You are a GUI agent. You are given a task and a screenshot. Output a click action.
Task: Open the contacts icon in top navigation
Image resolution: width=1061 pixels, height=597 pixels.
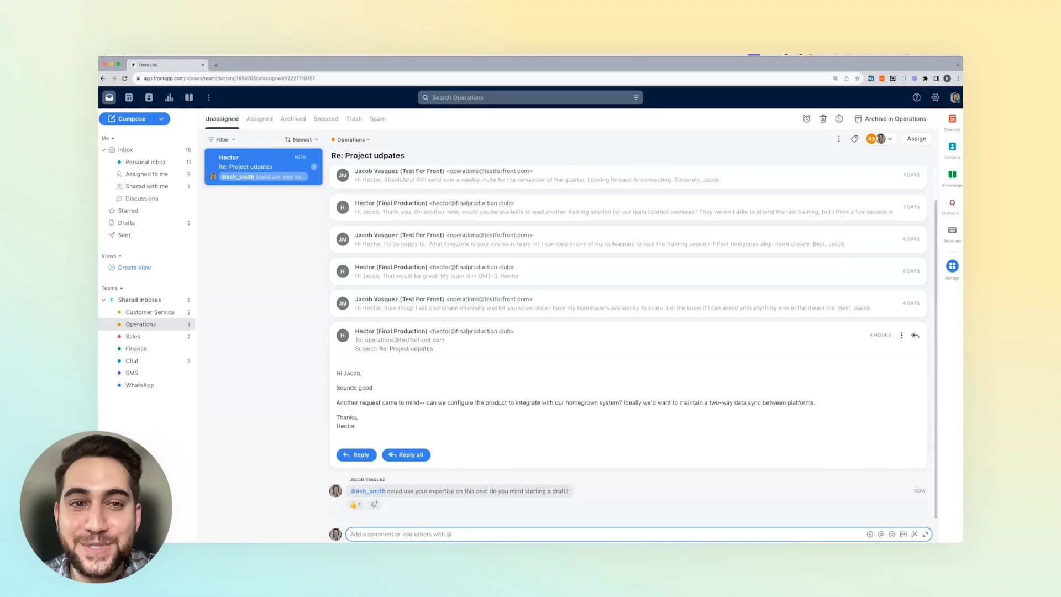click(x=149, y=98)
